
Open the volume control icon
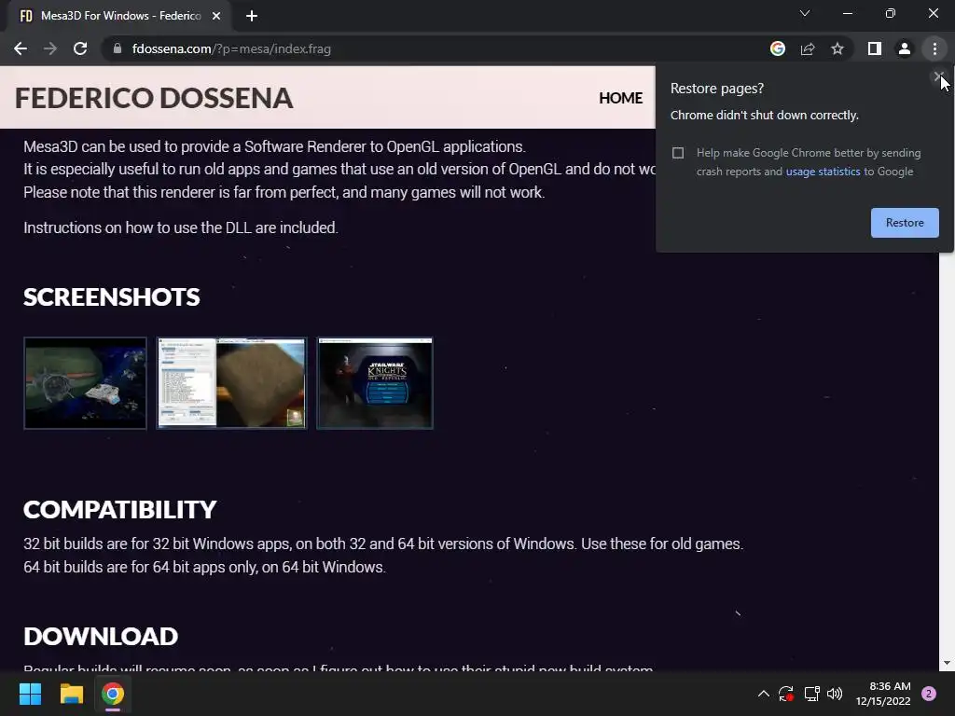tap(835, 694)
